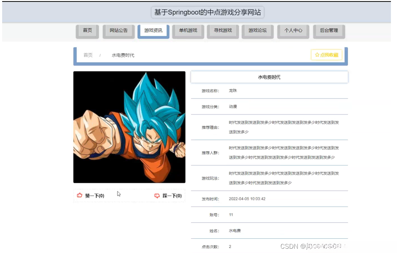Select the 游戏资讯 news tab
The width and height of the screenshot is (397, 253).
pos(153,31)
